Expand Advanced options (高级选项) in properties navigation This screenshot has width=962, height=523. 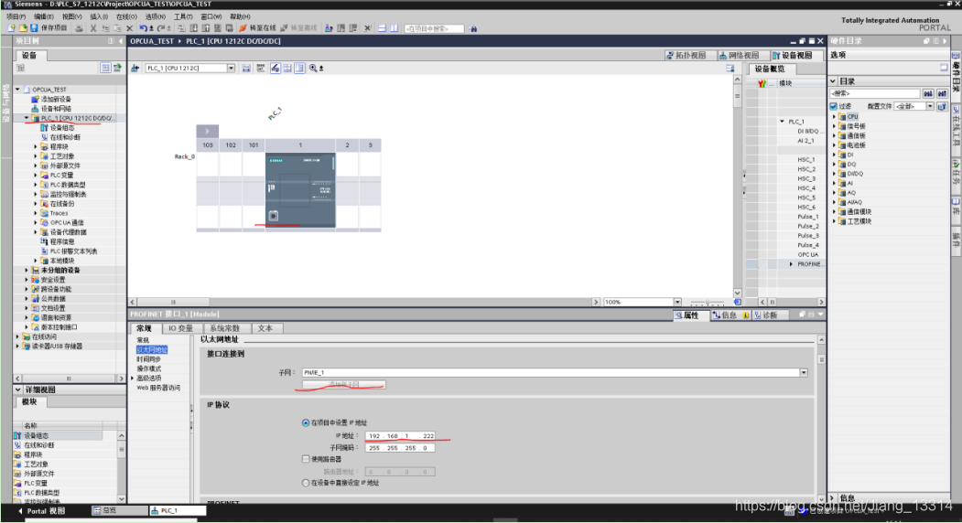pos(133,379)
